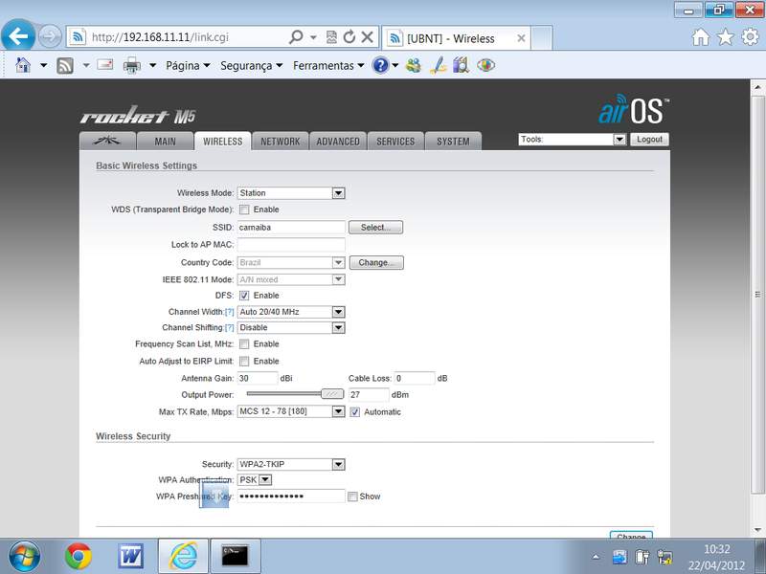Click the Output Power dBm value field
The image size is (766, 574).
[369, 395]
